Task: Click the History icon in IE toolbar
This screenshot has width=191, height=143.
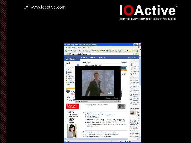Action: [x=107, y=51]
